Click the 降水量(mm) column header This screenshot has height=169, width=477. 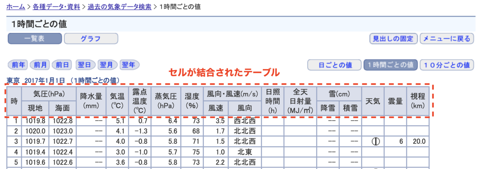[x=91, y=101]
